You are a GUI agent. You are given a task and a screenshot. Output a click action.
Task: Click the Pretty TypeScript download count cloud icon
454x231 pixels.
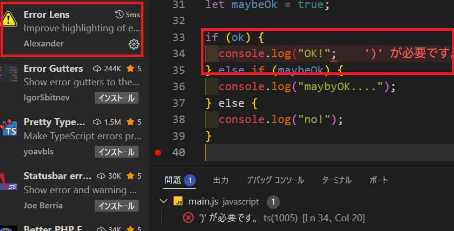[97, 122]
